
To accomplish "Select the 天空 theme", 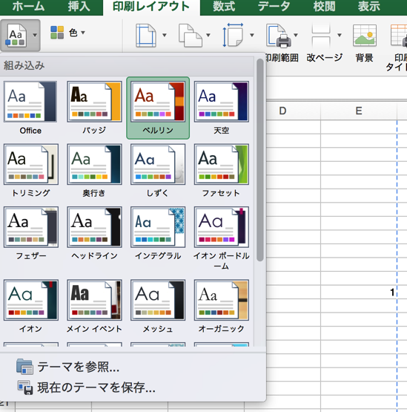I will [222, 108].
